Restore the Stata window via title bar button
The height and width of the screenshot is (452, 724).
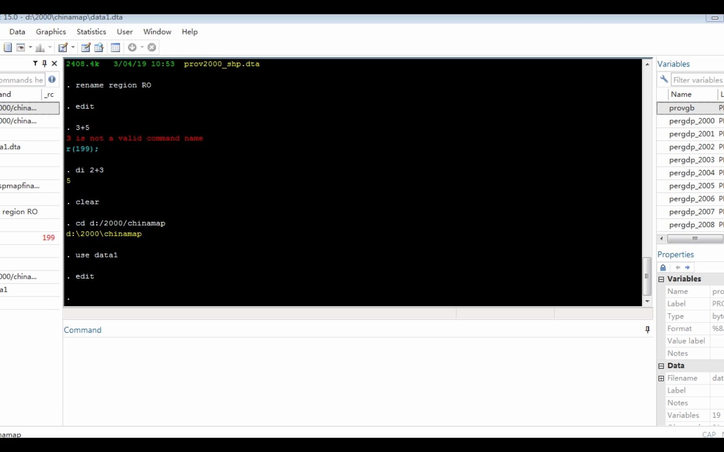point(714,18)
